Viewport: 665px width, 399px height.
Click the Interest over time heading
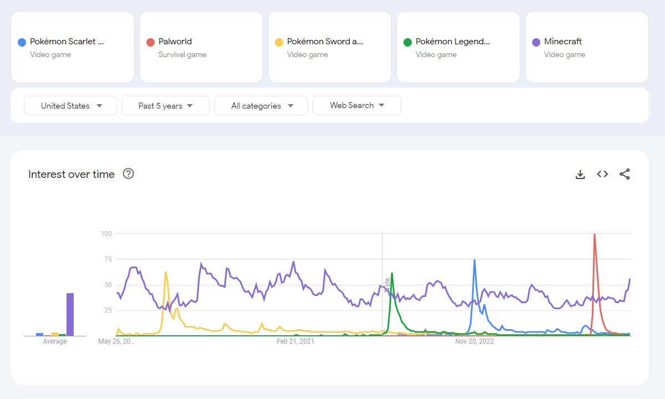pos(71,174)
